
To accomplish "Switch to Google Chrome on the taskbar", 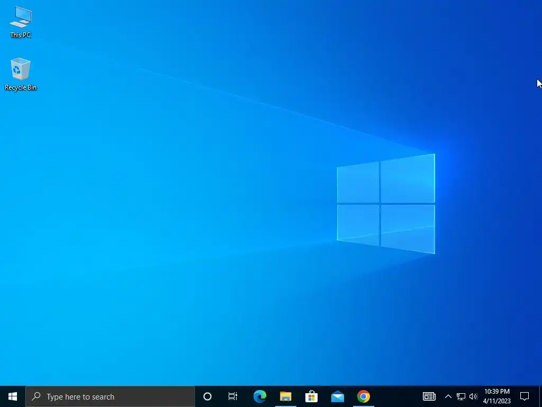I will pos(363,396).
